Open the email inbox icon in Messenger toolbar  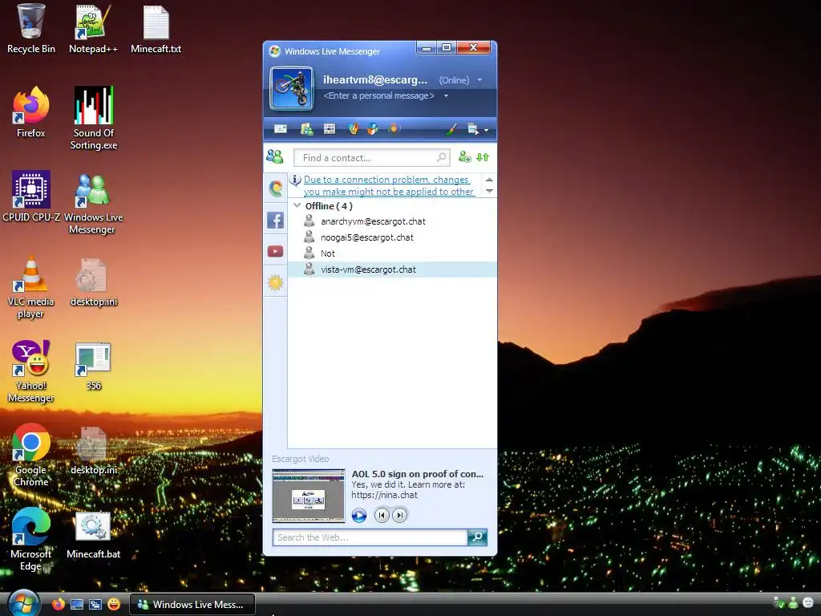point(281,129)
